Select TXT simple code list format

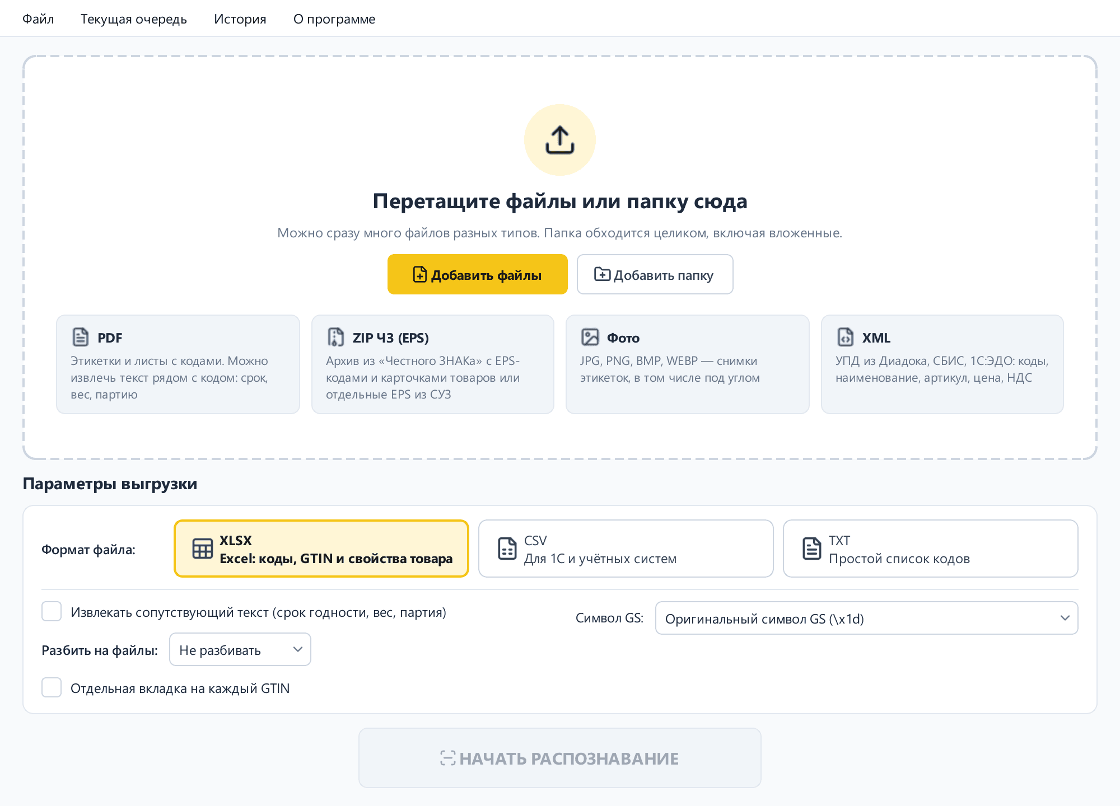pos(931,549)
